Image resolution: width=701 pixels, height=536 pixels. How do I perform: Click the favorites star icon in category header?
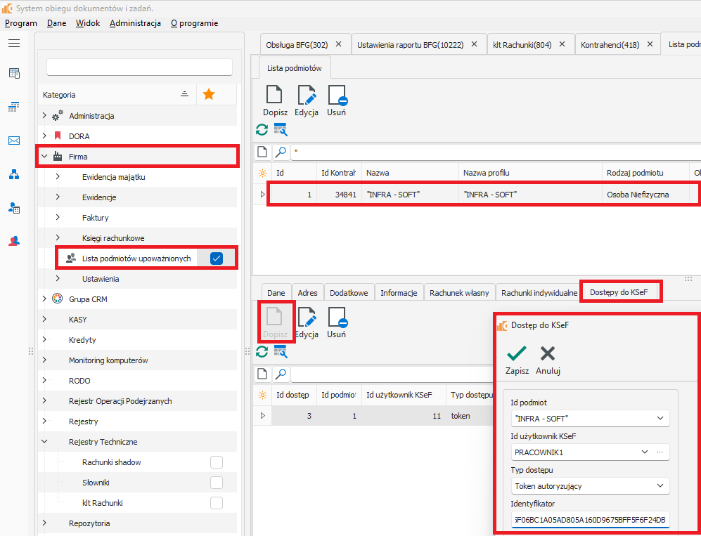209,94
